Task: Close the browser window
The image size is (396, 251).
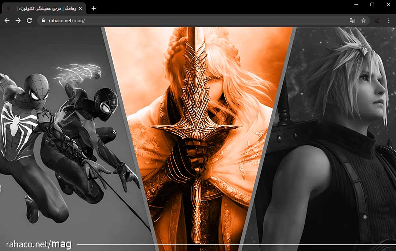Action: pyautogui.click(x=388, y=4)
